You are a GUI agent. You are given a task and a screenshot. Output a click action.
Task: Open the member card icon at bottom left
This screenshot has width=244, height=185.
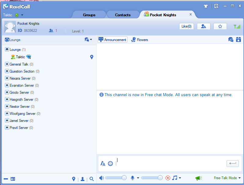(x=13, y=179)
